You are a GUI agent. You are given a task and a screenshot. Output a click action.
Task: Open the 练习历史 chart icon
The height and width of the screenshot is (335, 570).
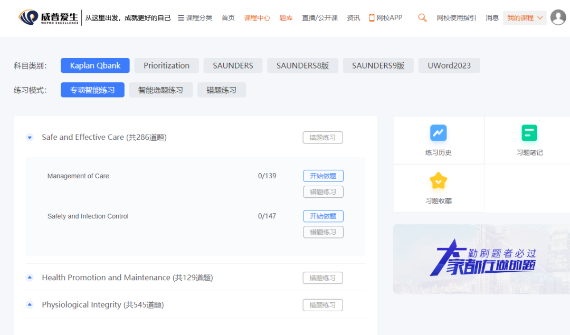pyautogui.click(x=439, y=133)
